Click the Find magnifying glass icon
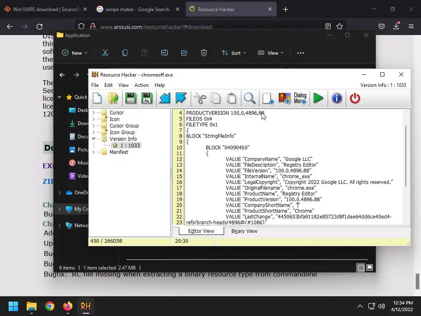Image resolution: width=421 pixels, height=316 pixels. pyautogui.click(x=250, y=98)
